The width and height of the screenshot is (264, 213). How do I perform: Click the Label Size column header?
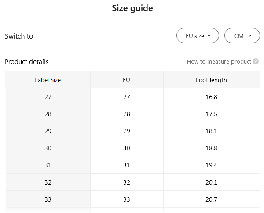(x=48, y=80)
